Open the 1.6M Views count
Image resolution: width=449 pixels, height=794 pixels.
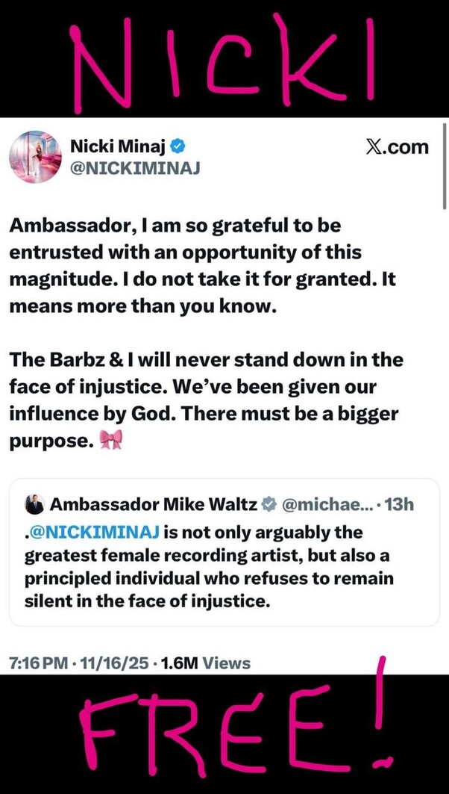coord(204,663)
